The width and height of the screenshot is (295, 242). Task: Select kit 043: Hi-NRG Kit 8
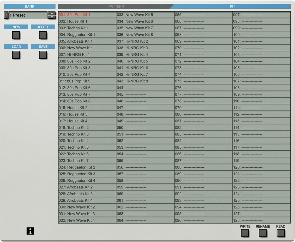point(145,81)
